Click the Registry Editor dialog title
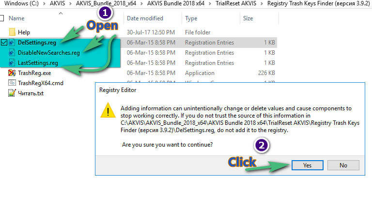The width and height of the screenshot is (372, 224). [x=118, y=90]
